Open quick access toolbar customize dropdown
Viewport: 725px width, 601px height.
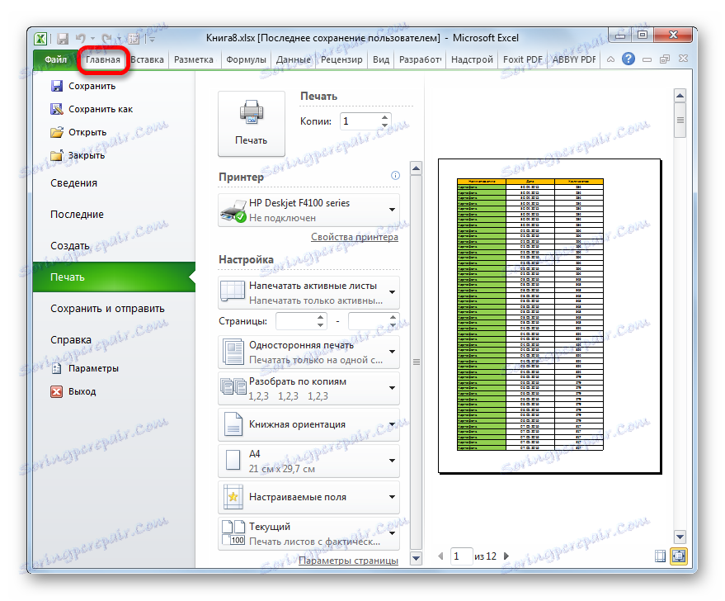pos(151,39)
